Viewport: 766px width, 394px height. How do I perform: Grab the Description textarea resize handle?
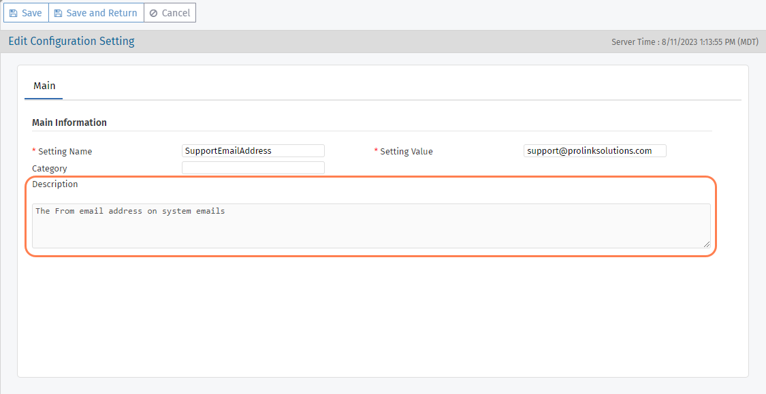[707, 244]
